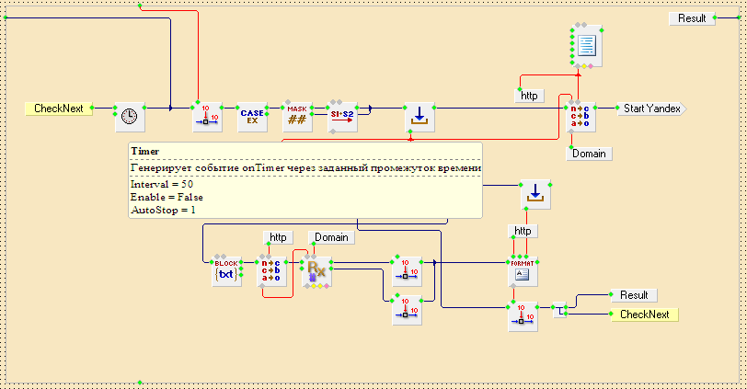
Task: Click the download-arrow element above FORMAT
Action: click(534, 193)
